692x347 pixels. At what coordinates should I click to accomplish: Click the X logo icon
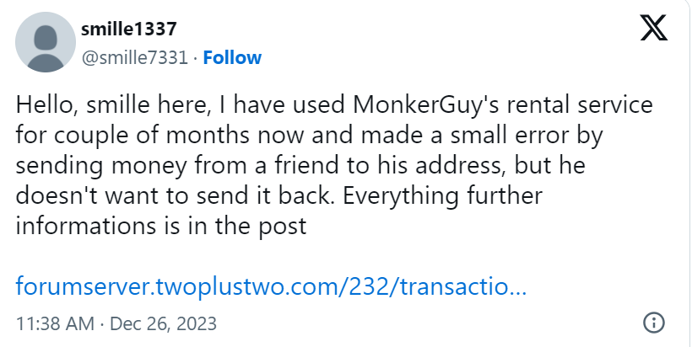pyautogui.click(x=652, y=30)
